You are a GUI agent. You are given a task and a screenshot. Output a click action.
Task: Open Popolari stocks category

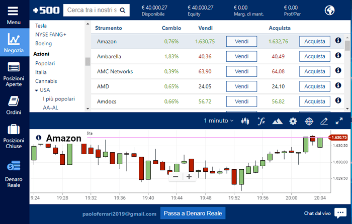click(45, 63)
